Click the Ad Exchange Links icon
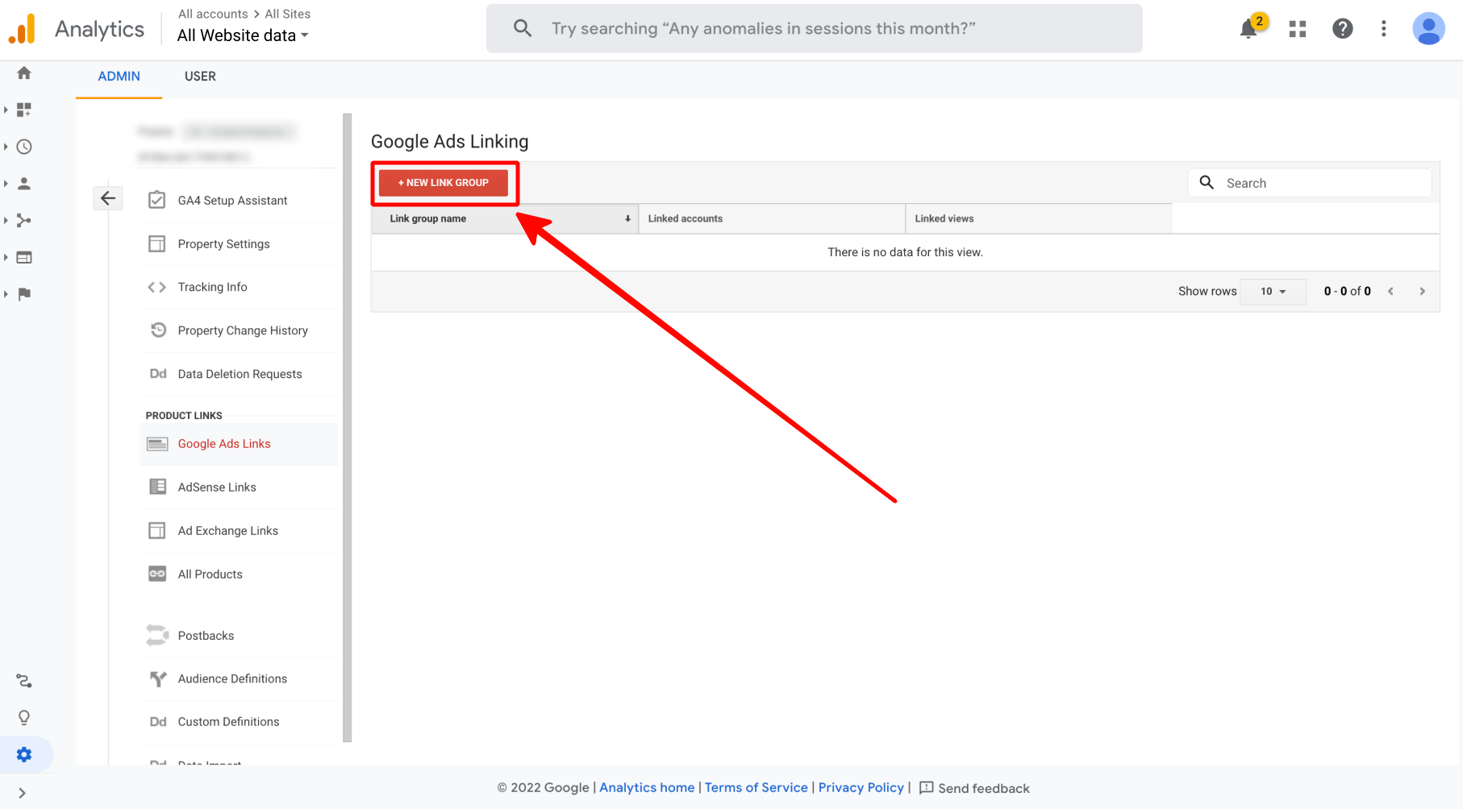1463x809 pixels. 157,530
